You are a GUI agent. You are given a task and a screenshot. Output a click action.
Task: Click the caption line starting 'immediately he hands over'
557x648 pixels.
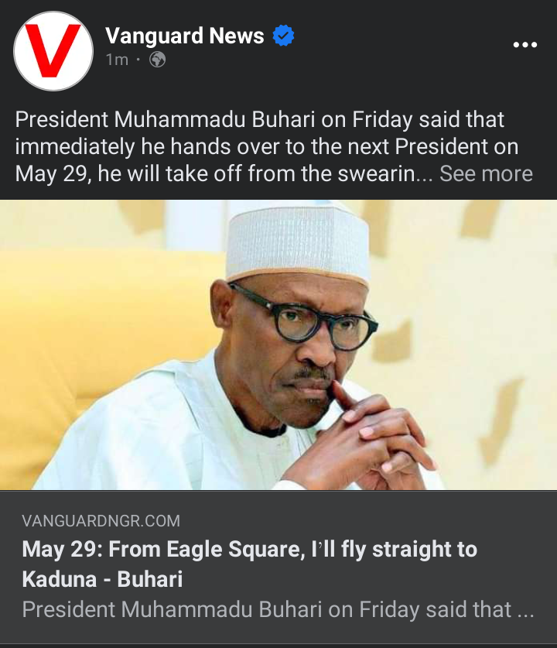coord(266,146)
